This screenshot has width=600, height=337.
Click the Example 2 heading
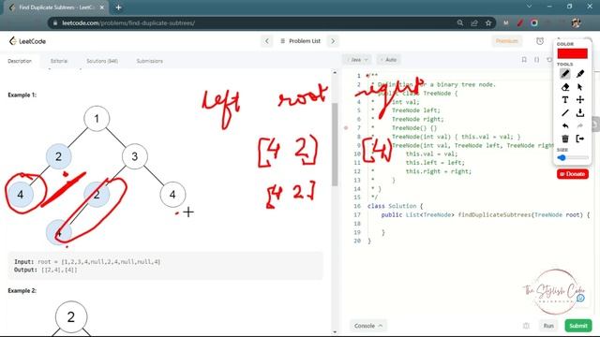22,290
